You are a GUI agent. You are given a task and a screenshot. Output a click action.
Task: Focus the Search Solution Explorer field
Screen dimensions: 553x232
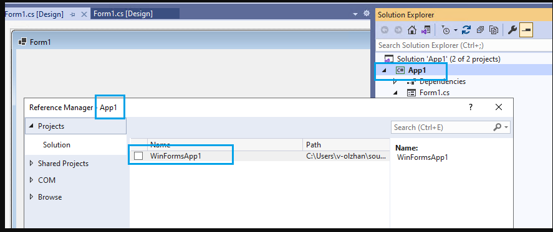pyautogui.click(x=464, y=45)
